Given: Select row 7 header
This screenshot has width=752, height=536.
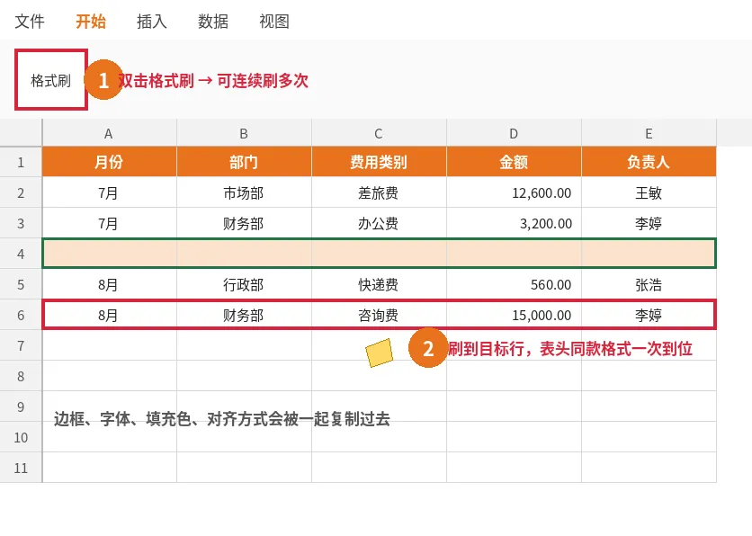Looking at the screenshot, I should coord(21,345).
